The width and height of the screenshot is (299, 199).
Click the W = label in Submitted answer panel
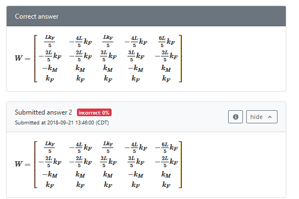coord(23,164)
